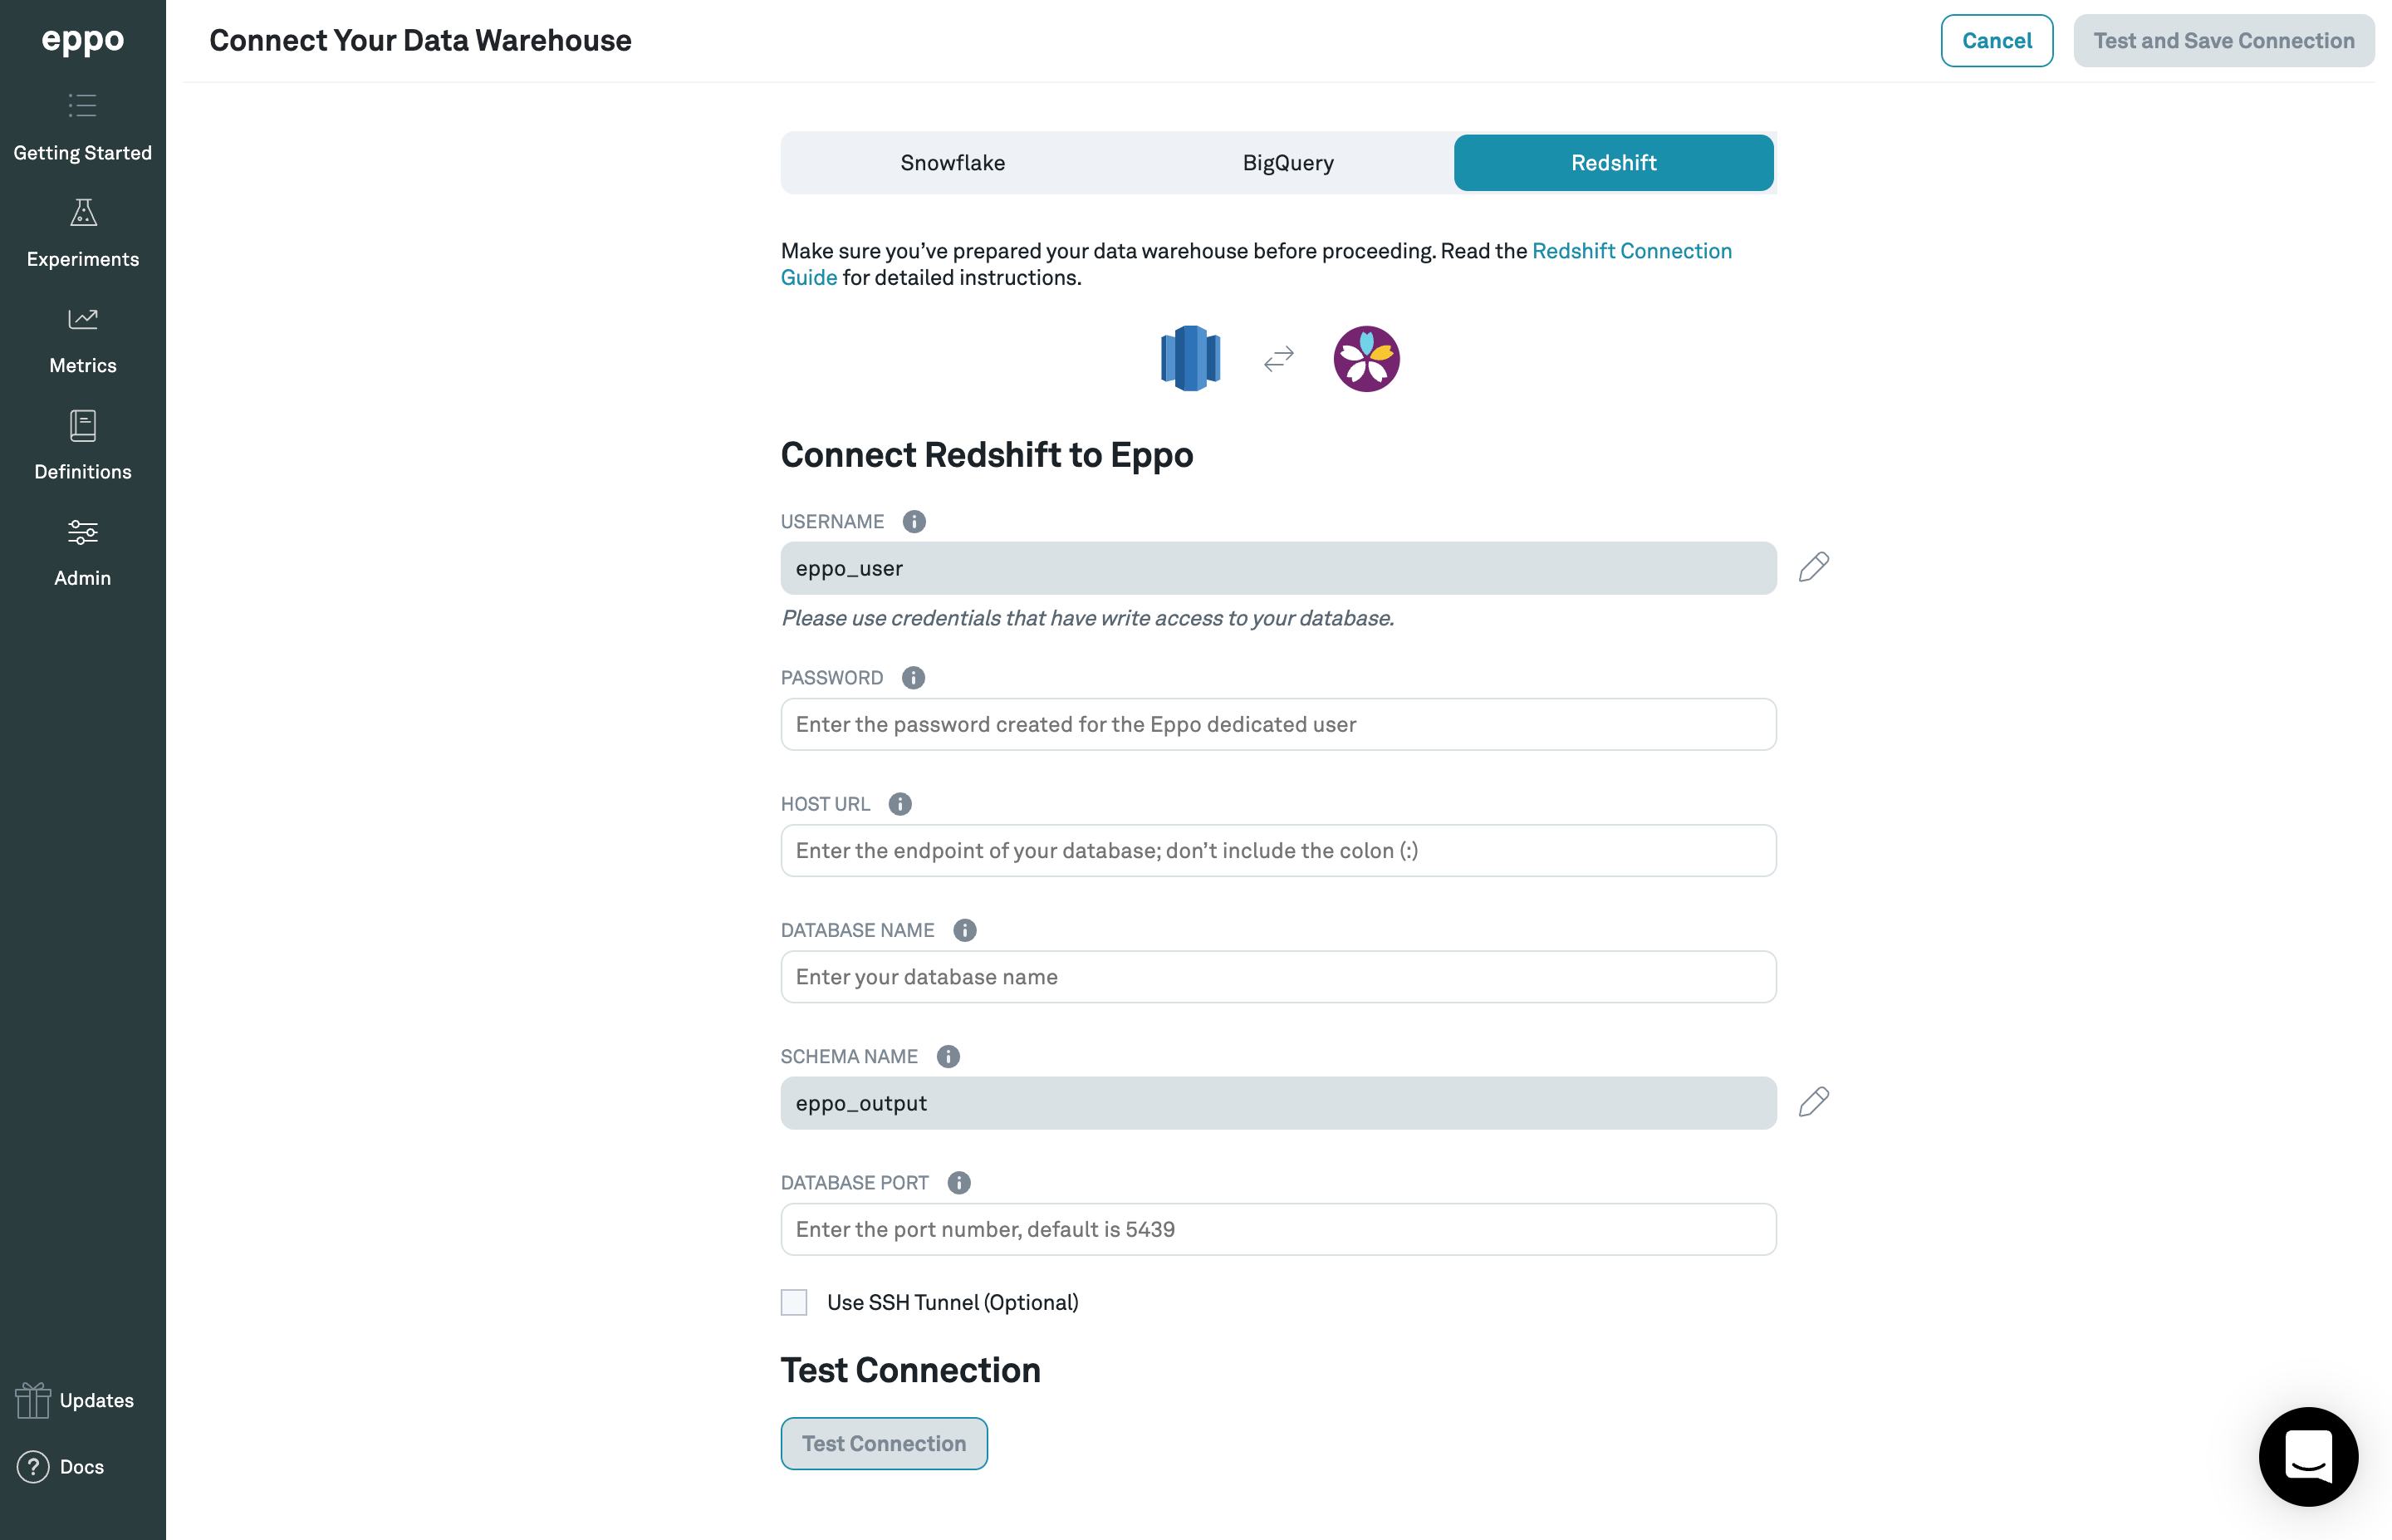Open the chat support widget

click(x=2307, y=1457)
